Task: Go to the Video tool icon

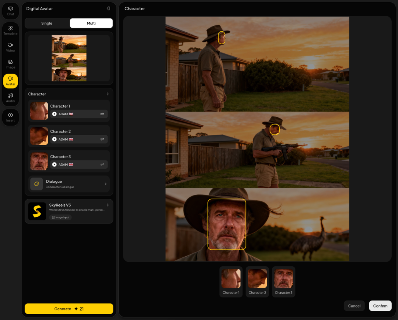Action: [10, 48]
